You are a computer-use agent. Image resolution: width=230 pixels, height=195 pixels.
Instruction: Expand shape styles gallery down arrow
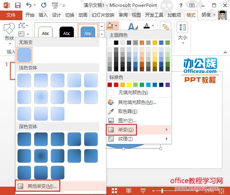click(102, 35)
